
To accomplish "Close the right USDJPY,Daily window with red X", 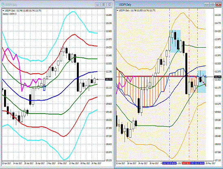I will tap(219, 4).
